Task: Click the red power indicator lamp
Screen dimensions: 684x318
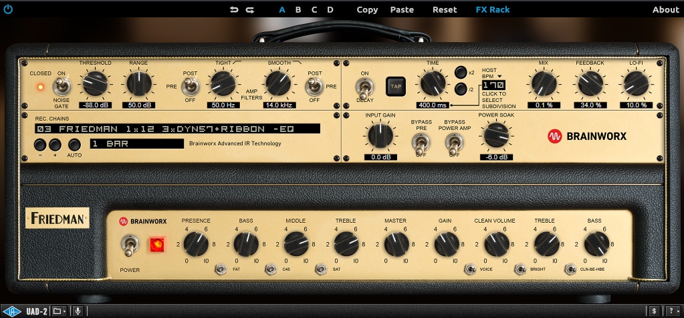Action: tap(157, 245)
